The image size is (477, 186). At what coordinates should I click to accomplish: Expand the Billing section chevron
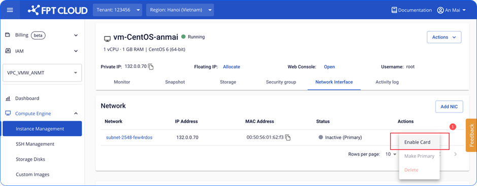[76, 35]
